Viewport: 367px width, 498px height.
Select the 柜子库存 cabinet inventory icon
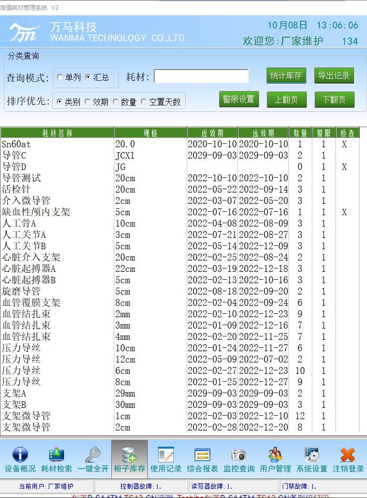(129, 455)
